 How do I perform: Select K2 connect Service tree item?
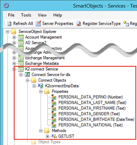coord(41,69)
